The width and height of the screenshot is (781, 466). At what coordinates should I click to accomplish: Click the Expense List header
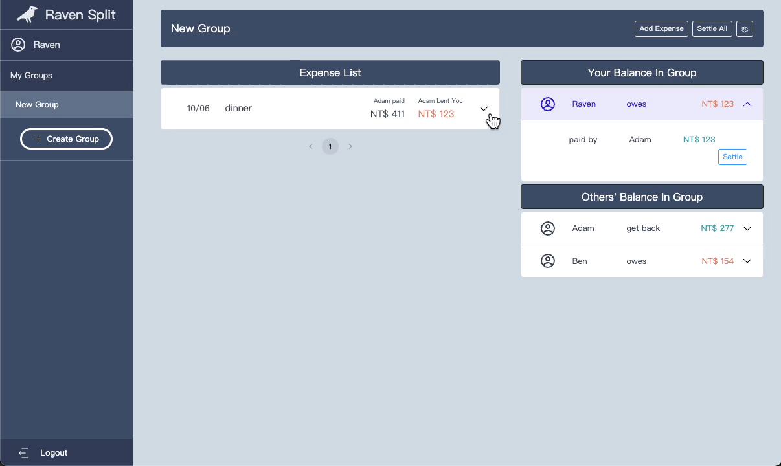pos(330,72)
